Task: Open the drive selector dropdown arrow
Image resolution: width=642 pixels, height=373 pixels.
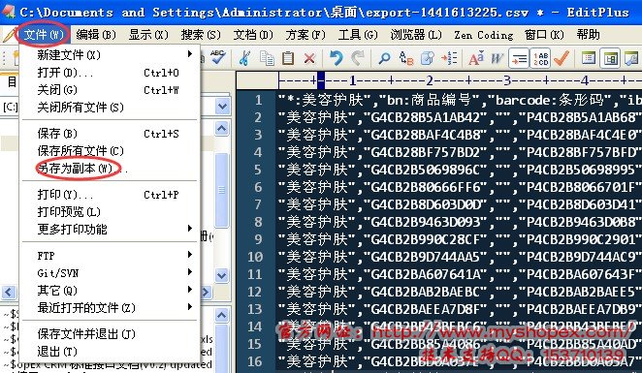Action: click(x=222, y=107)
